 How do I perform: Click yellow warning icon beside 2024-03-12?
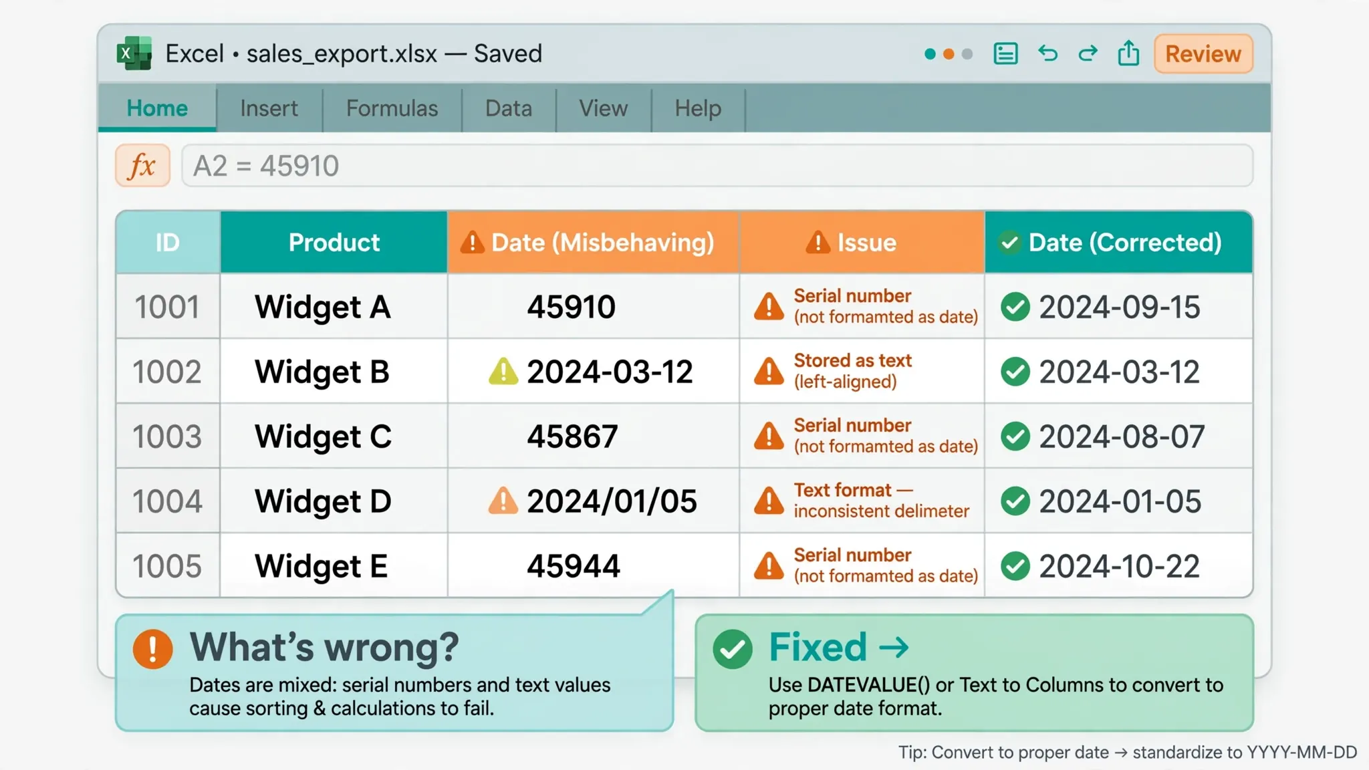[503, 372]
